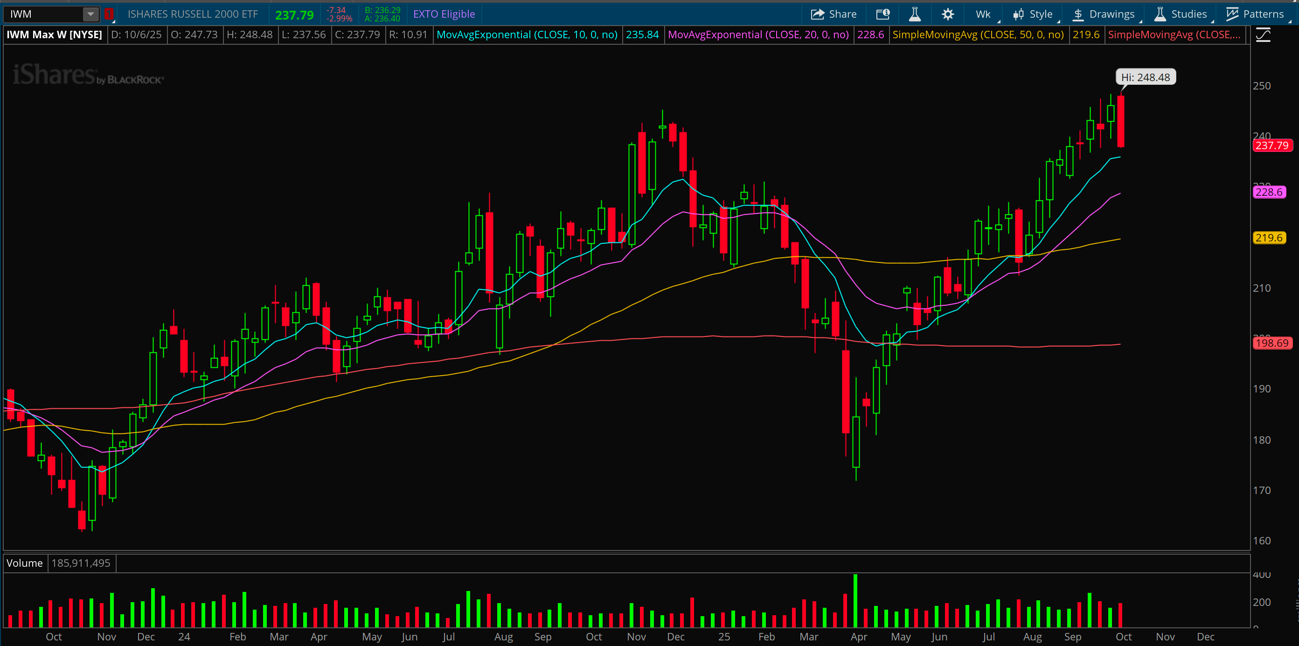Click the Edit studies flask icon
The width and height of the screenshot is (1299, 646).
point(915,14)
